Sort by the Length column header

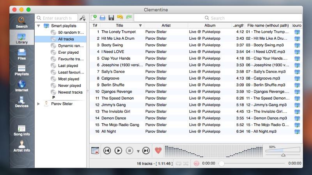pyautogui.click(x=238, y=25)
